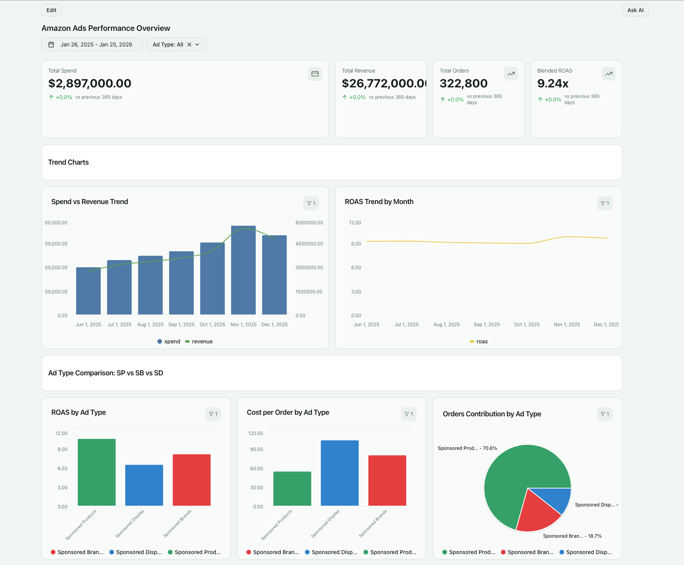Click the payment card icon on Total Spend card
The image size is (684, 565).
coord(315,73)
